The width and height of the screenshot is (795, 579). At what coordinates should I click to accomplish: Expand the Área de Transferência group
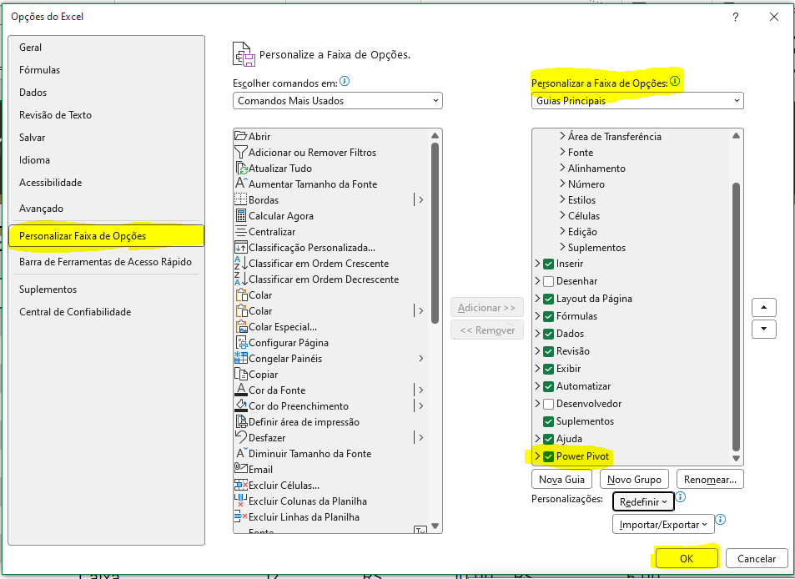pyautogui.click(x=562, y=136)
